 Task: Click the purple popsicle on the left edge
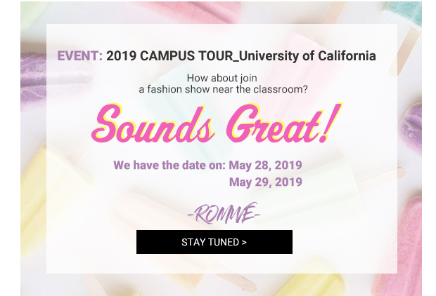pos(33,79)
